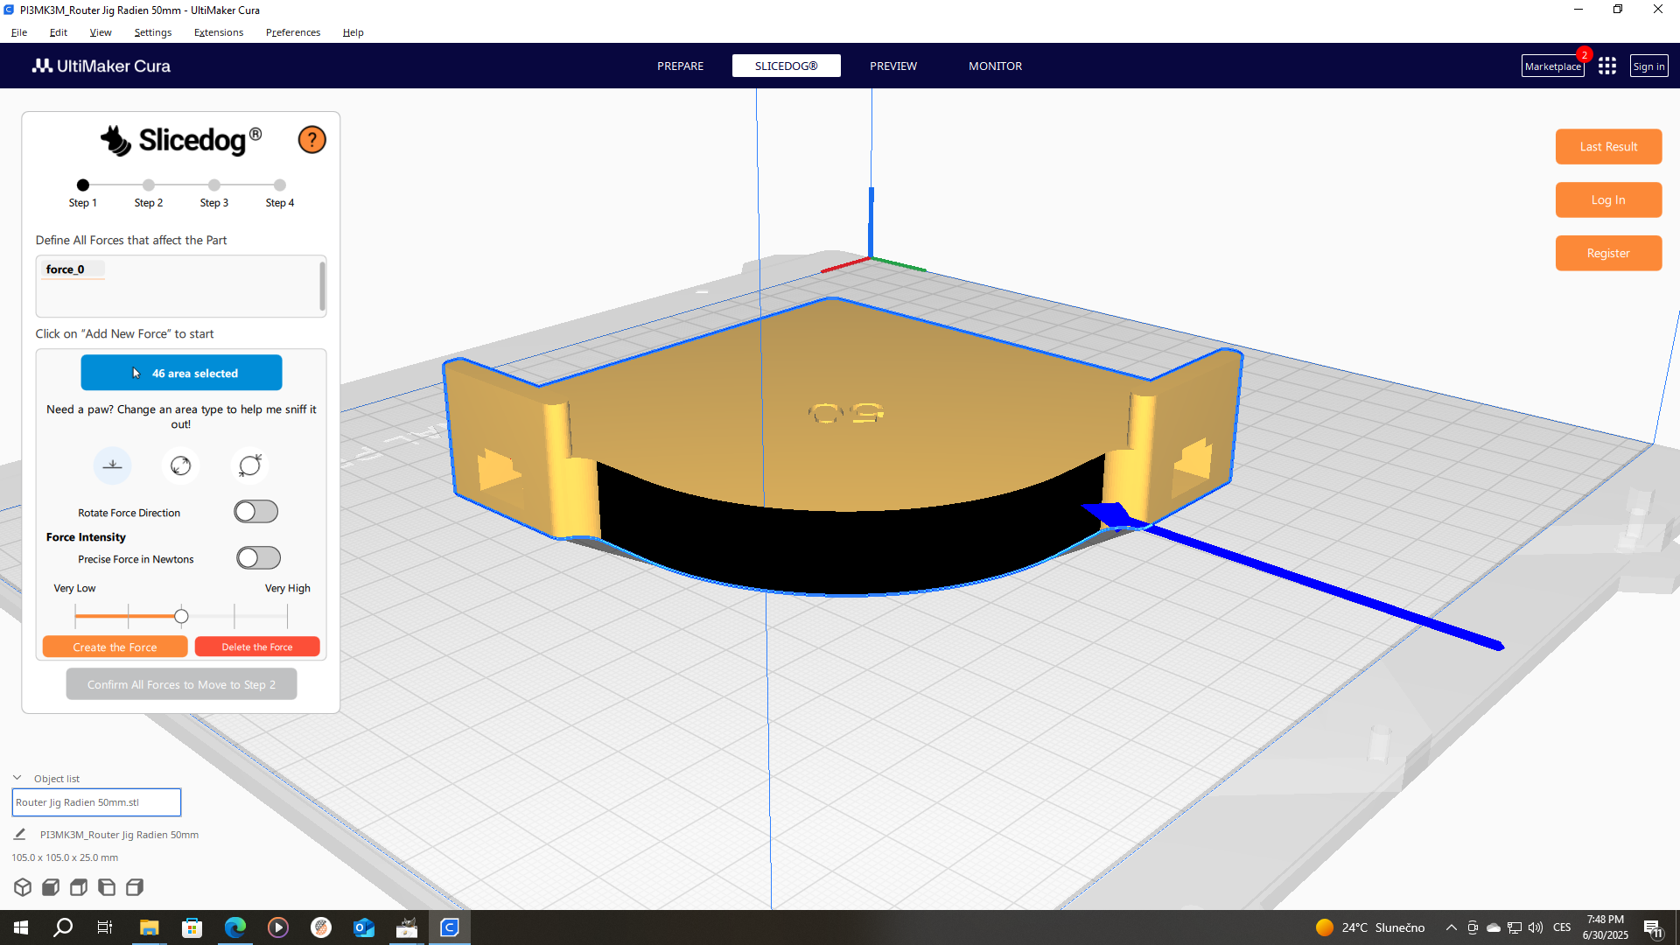This screenshot has height=945, width=1680.
Task: Open the notification center icon
Action: pyautogui.click(x=1653, y=928)
